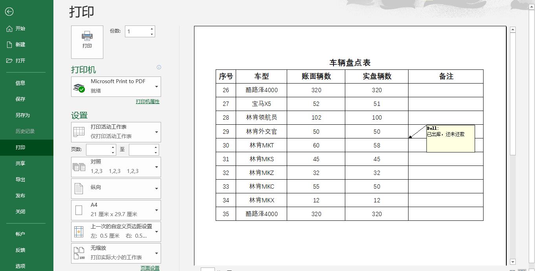535x271 pixels.
Task: Click the back arrow to exit print view
Action: (9, 12)
